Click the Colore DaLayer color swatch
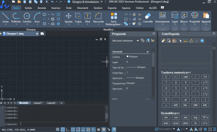 127,56
